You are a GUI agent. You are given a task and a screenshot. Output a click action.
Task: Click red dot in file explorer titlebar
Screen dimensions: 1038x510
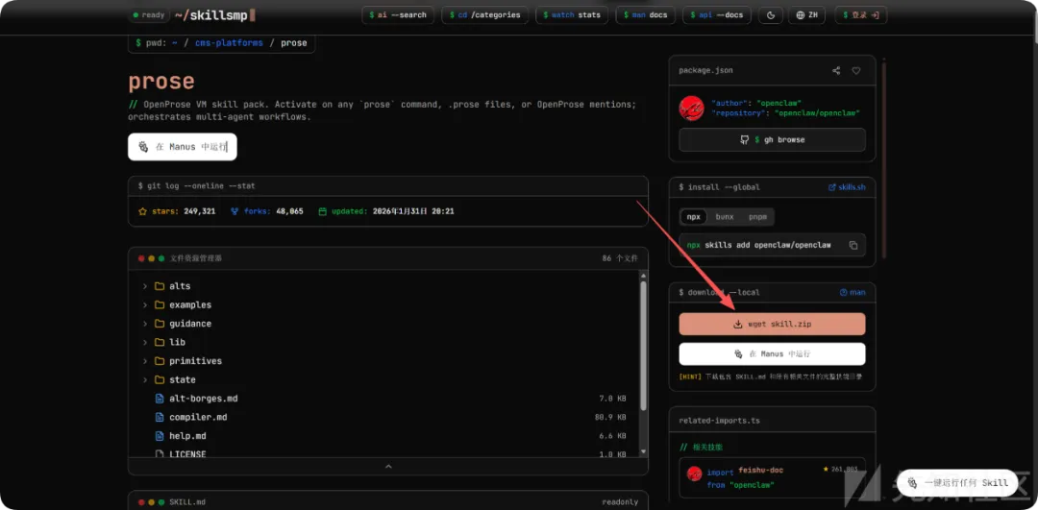pos(141,258)
